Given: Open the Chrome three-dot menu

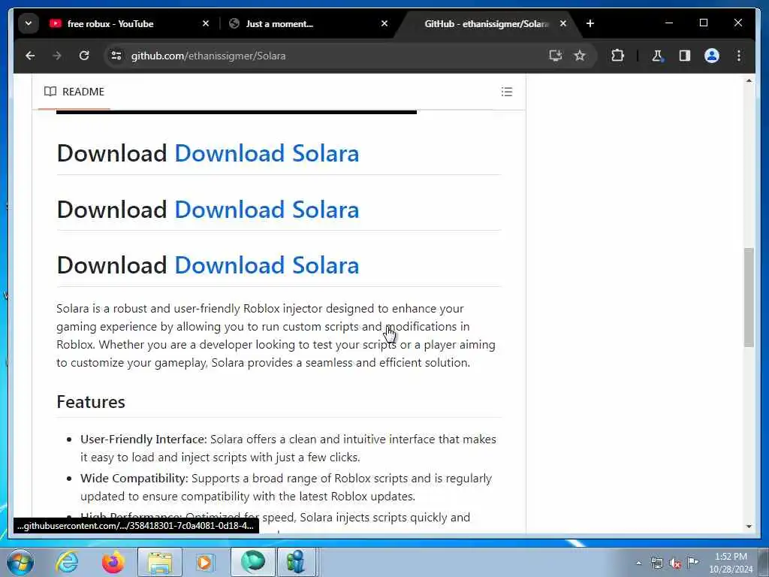Looking at the screenshot, I should (739, 56).
